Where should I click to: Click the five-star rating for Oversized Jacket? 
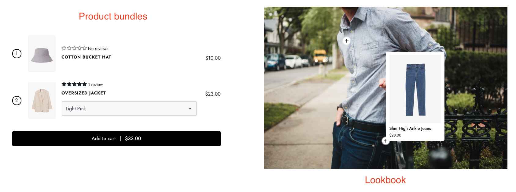pyautogui.click(x=74, y=84)
